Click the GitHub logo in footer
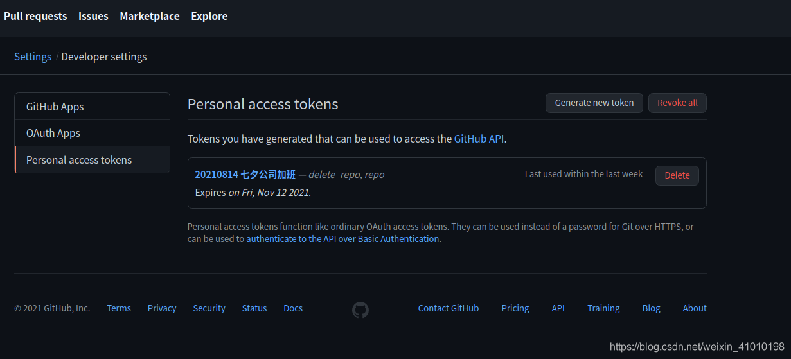 click(360, 310)
